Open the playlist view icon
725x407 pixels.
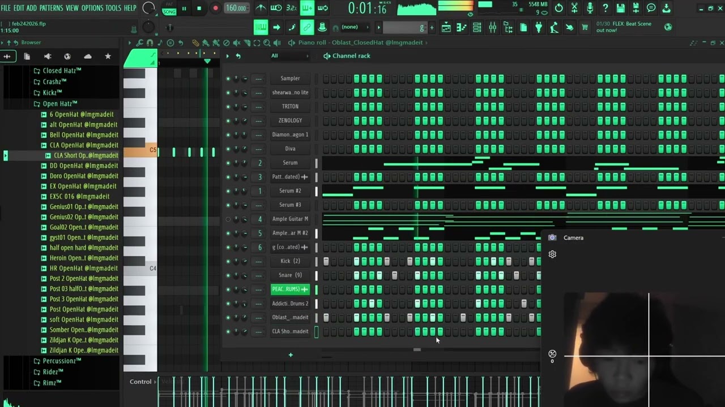(x=446, y=27)
